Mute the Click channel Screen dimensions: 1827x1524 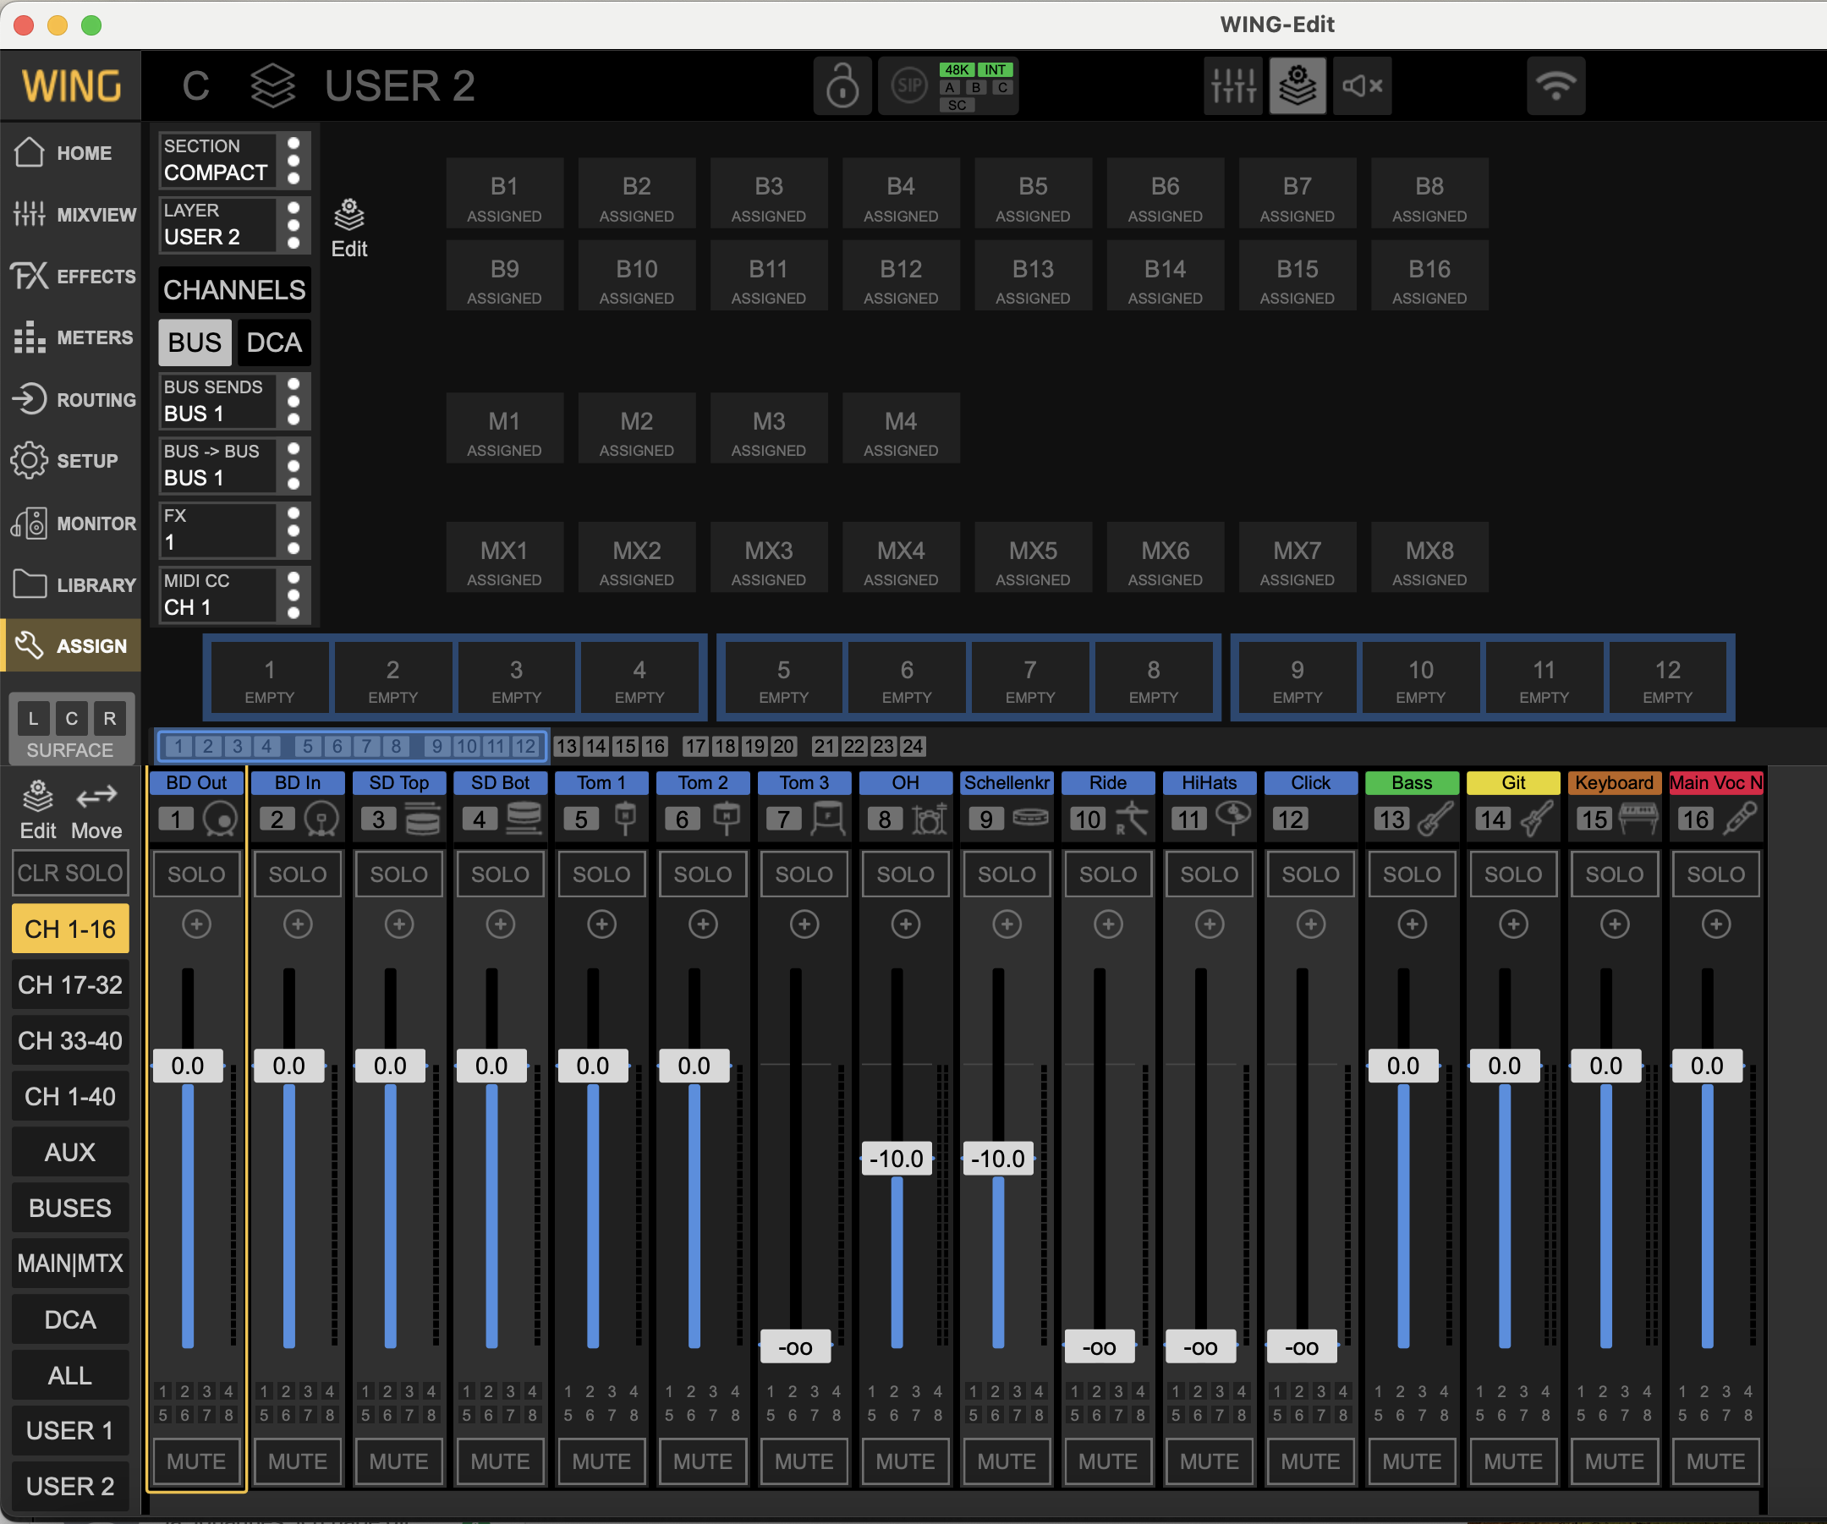point(1310,1461)
